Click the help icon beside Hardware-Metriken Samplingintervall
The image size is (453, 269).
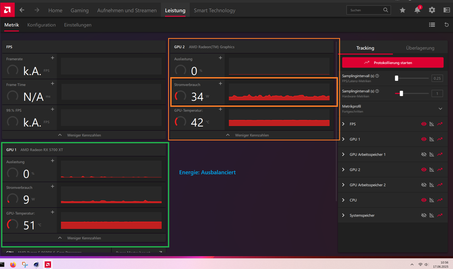pyautogui.click(x=377, y=91)
